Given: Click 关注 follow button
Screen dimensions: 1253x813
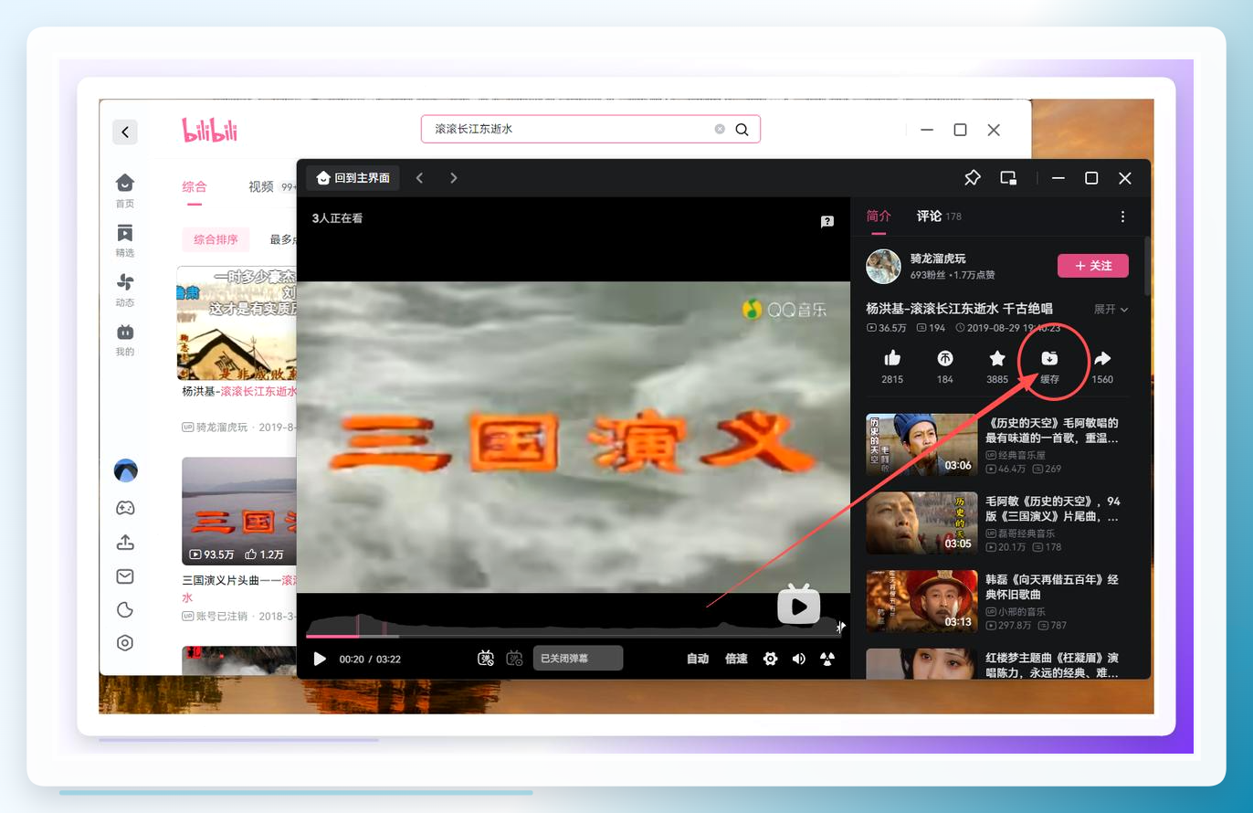Looking at the screenshot, I should pyautogui.click(x=1093, y=266).
